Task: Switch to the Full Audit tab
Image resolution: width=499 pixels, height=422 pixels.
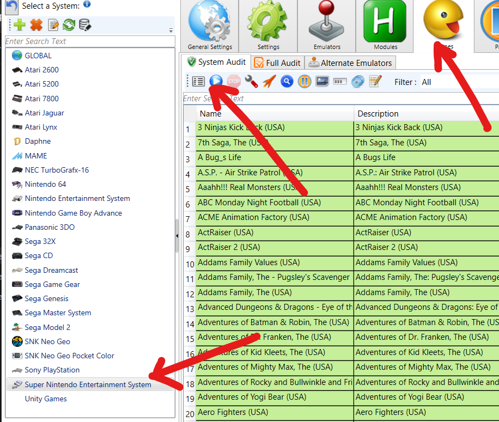Action: [277, 63]
